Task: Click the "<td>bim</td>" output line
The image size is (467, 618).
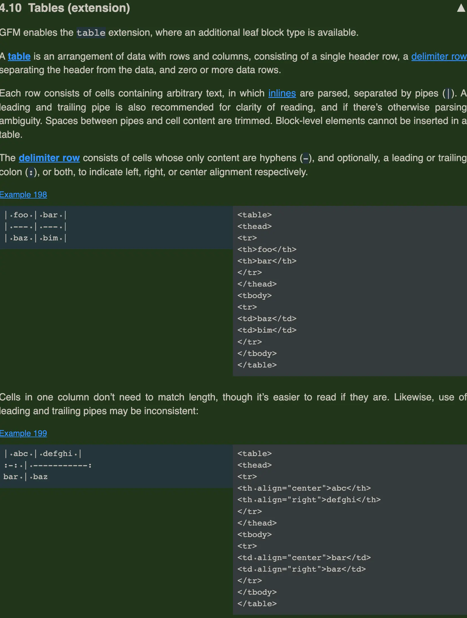Action: [267, 330]
